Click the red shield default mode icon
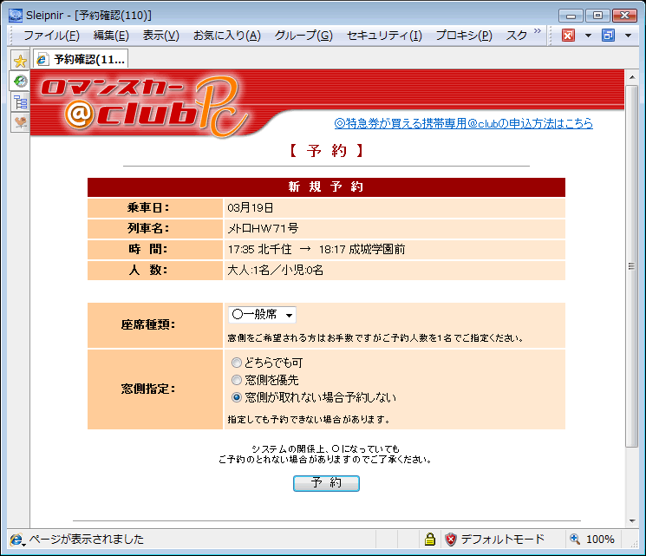The height and width of the screenshot is (556, 646). (x=451, y=540)
